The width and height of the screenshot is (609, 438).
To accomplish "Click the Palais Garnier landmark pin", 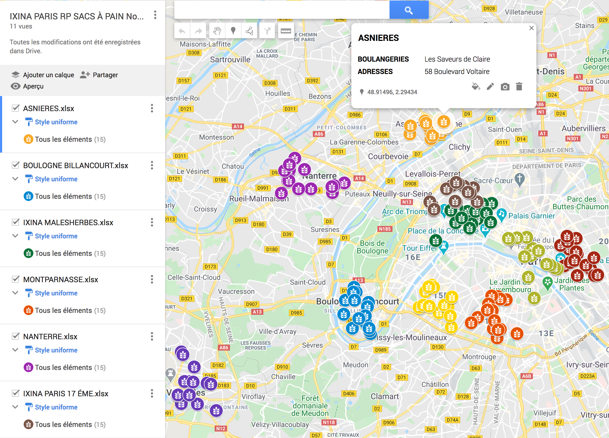I will click(501, 215).
